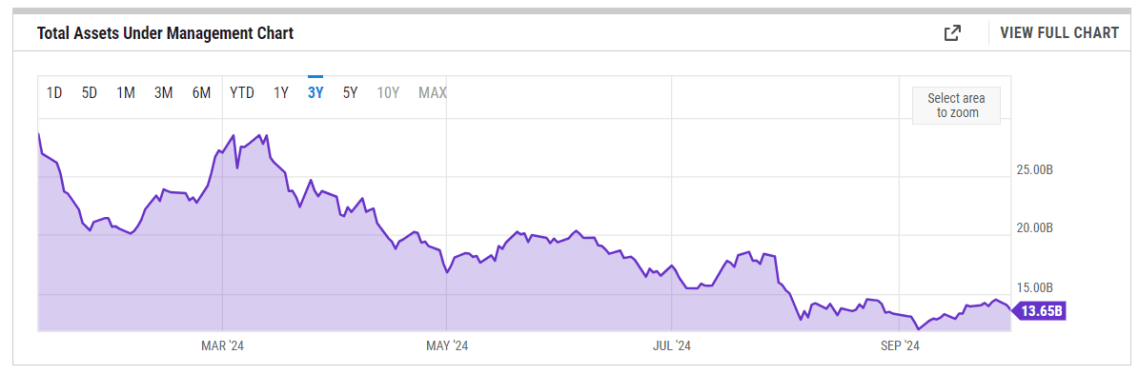Click the JUL '24 axis label

671,346
